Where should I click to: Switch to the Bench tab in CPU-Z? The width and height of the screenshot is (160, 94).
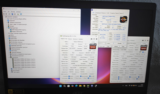point(117,13)
